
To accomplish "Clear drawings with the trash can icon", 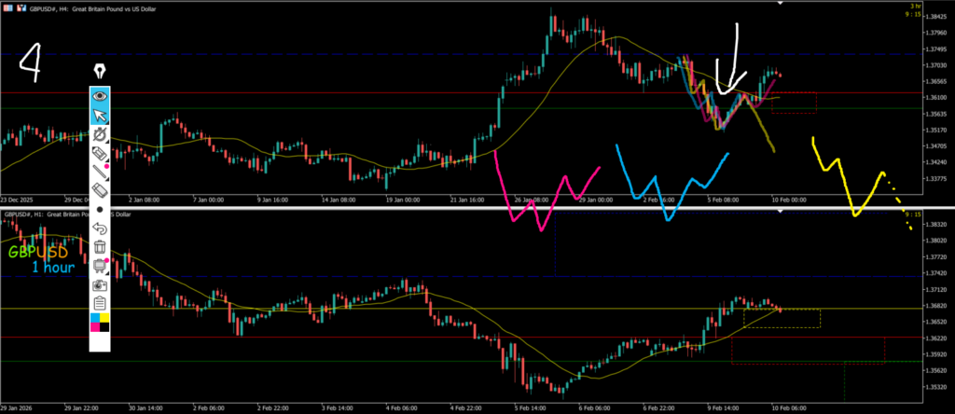I will pyautogui.click(x=100, y=246).
